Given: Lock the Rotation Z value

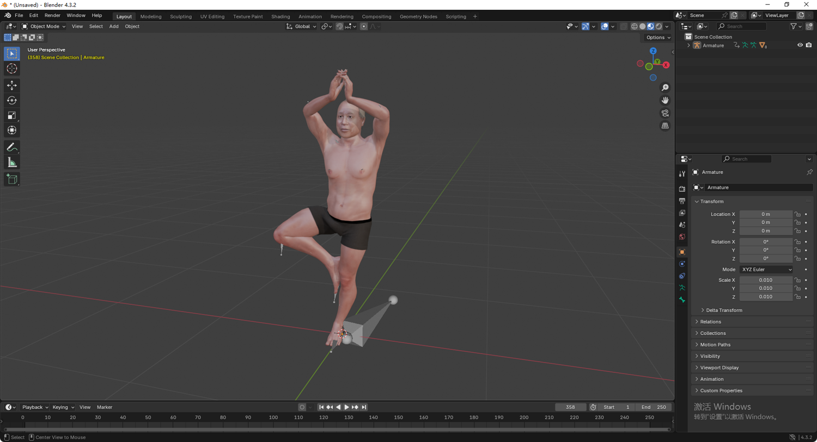Looking at the screenshot, I should click(798, 259).
